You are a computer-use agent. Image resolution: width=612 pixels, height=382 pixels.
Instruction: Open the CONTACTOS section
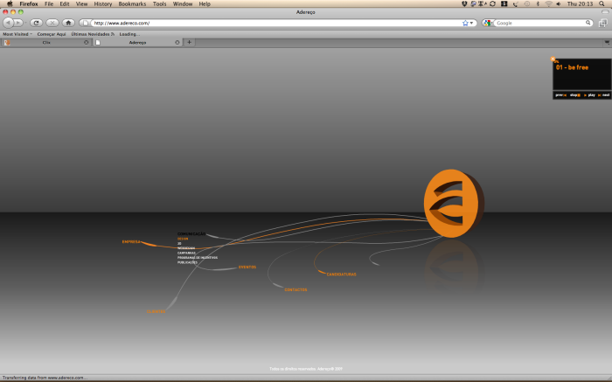coord(296,289)
